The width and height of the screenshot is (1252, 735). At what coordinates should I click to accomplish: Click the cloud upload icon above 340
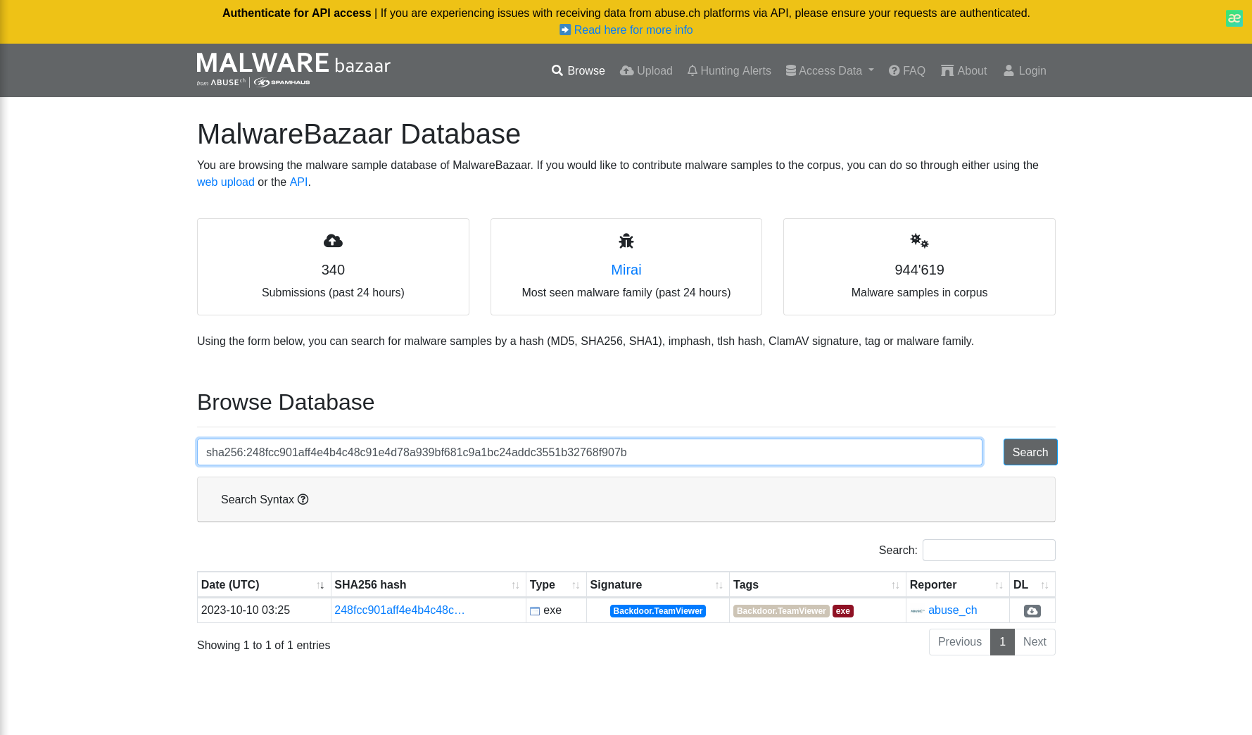333,241
